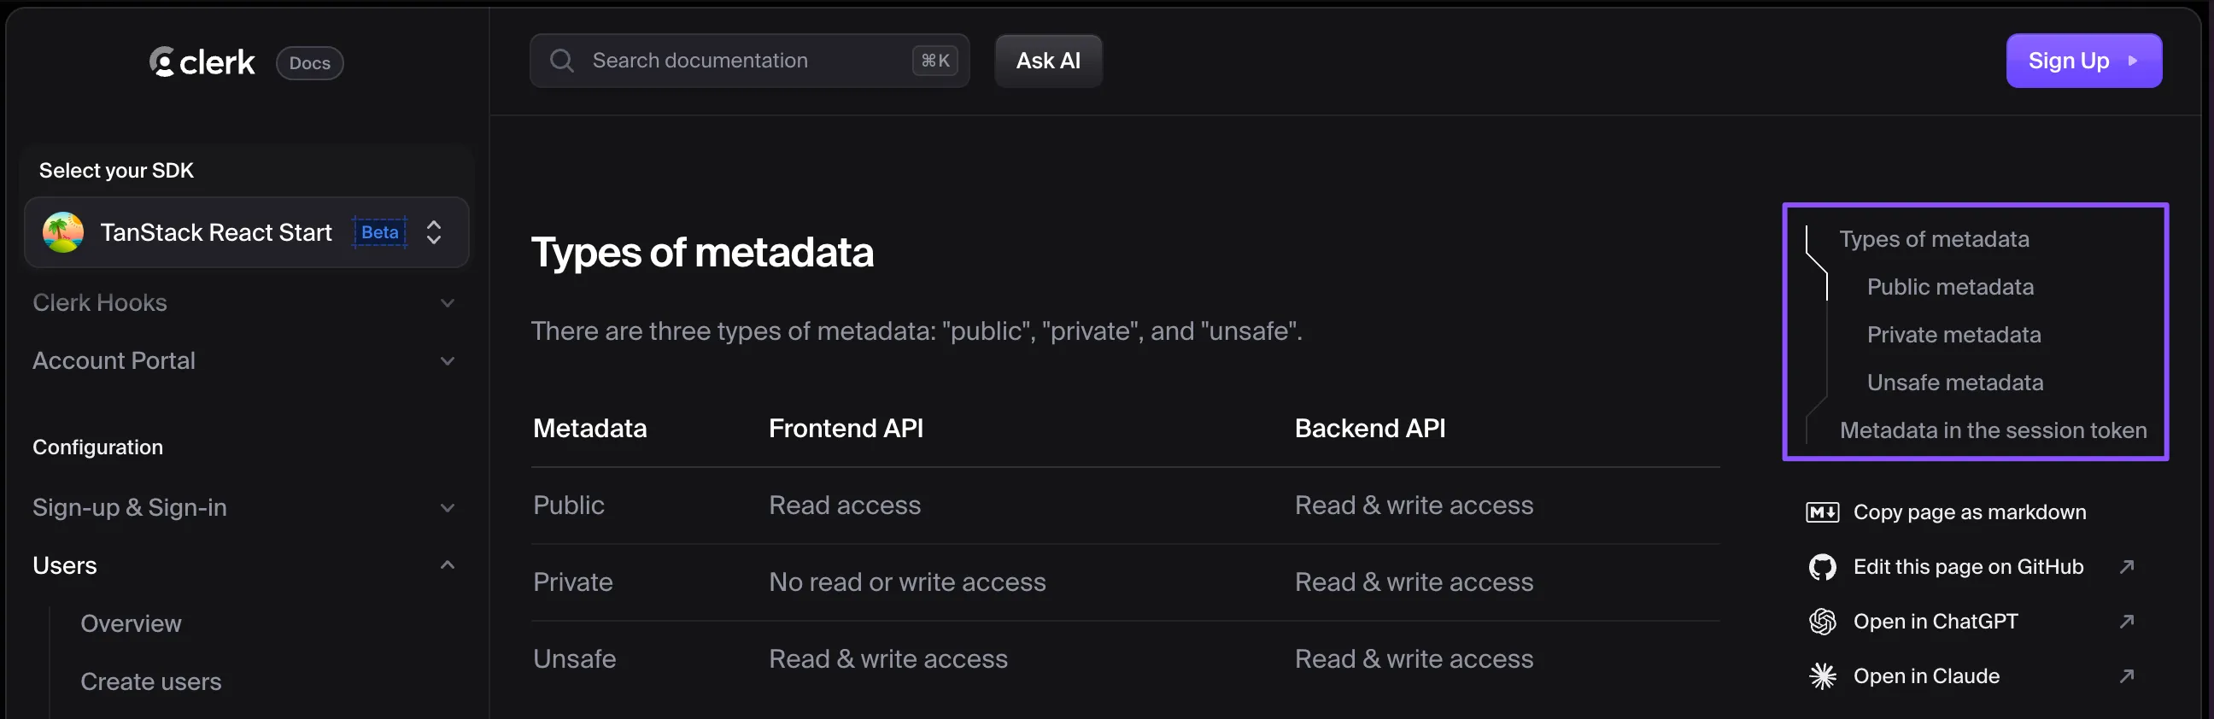Screen dimensions: 2214x719
Task: Jump to Private metadata in table of contents
Action: [1953, 335]
